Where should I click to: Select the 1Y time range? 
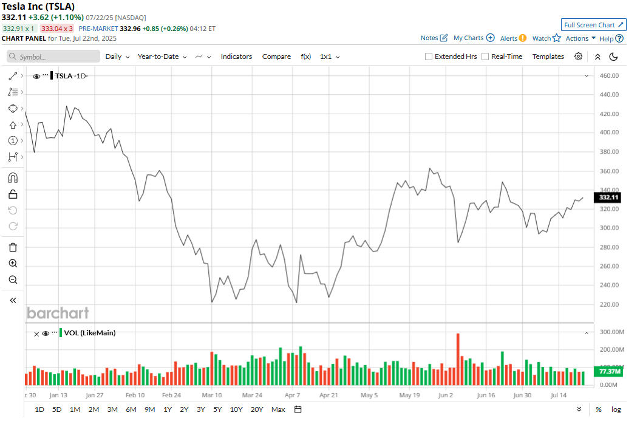coord(168,409)
